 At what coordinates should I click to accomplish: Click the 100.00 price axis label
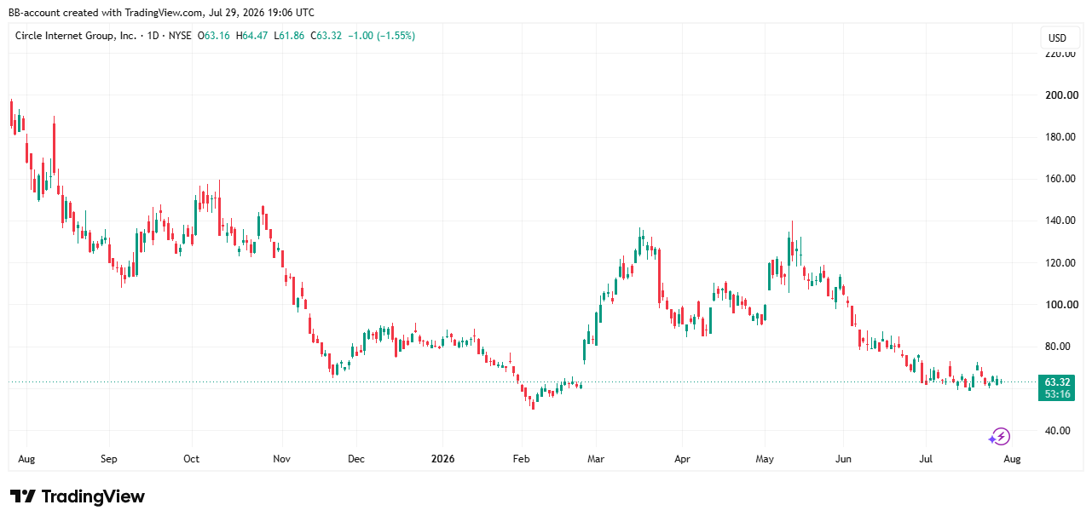[x=1062, y=305]
